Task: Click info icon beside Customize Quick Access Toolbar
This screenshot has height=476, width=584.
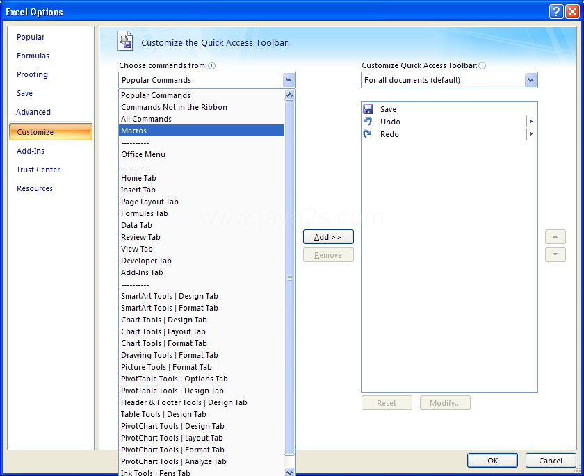Action: [x=482, y=66]
